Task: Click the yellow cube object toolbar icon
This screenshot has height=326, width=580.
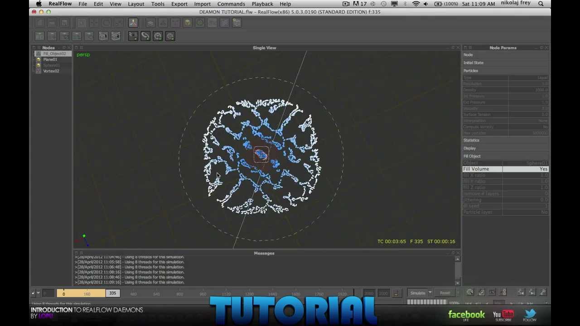Action: [x=188, y=23]
